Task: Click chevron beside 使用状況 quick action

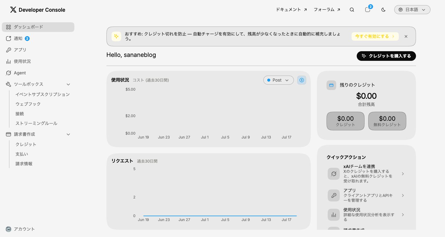Action: coord(403,215)
